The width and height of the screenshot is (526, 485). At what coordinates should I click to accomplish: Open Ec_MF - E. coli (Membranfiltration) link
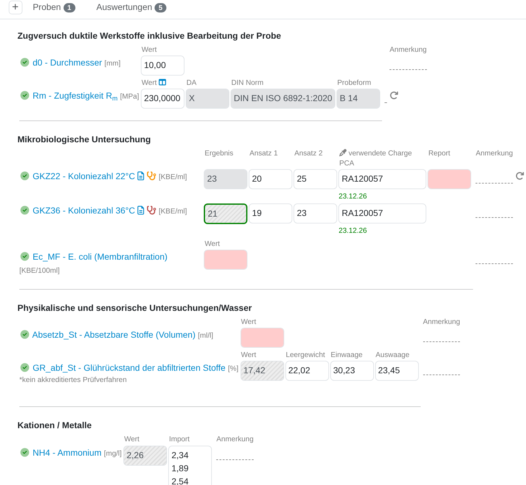(100, 257)
